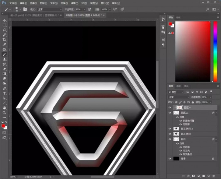Select the Lasso tool
Image resolution: width=221 pixels, height=179 pixels.
(4, 30)
